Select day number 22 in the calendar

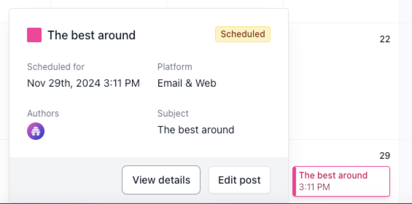385,39
